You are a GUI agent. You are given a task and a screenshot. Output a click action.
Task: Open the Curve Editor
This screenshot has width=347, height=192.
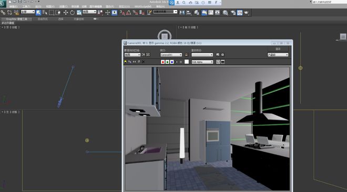211,13
